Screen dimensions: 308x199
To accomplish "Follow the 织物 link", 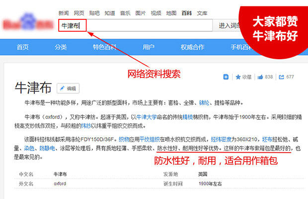I will click(x=124, y=139).
